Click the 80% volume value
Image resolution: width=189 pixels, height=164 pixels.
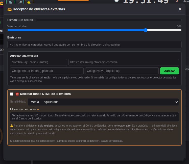pyautogui.click(x=179, y=26)
